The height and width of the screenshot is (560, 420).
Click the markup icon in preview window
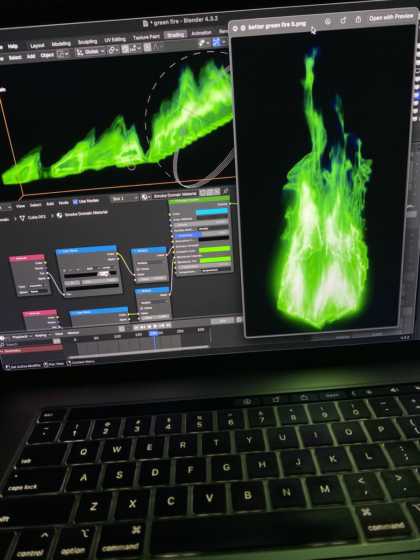point(328,21)
